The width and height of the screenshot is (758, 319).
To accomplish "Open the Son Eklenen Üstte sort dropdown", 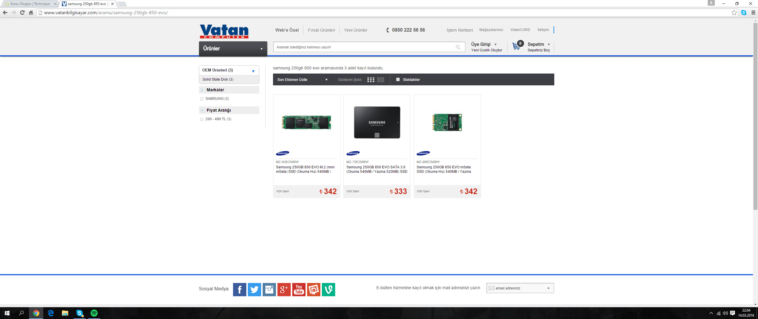I will (302, 80).
